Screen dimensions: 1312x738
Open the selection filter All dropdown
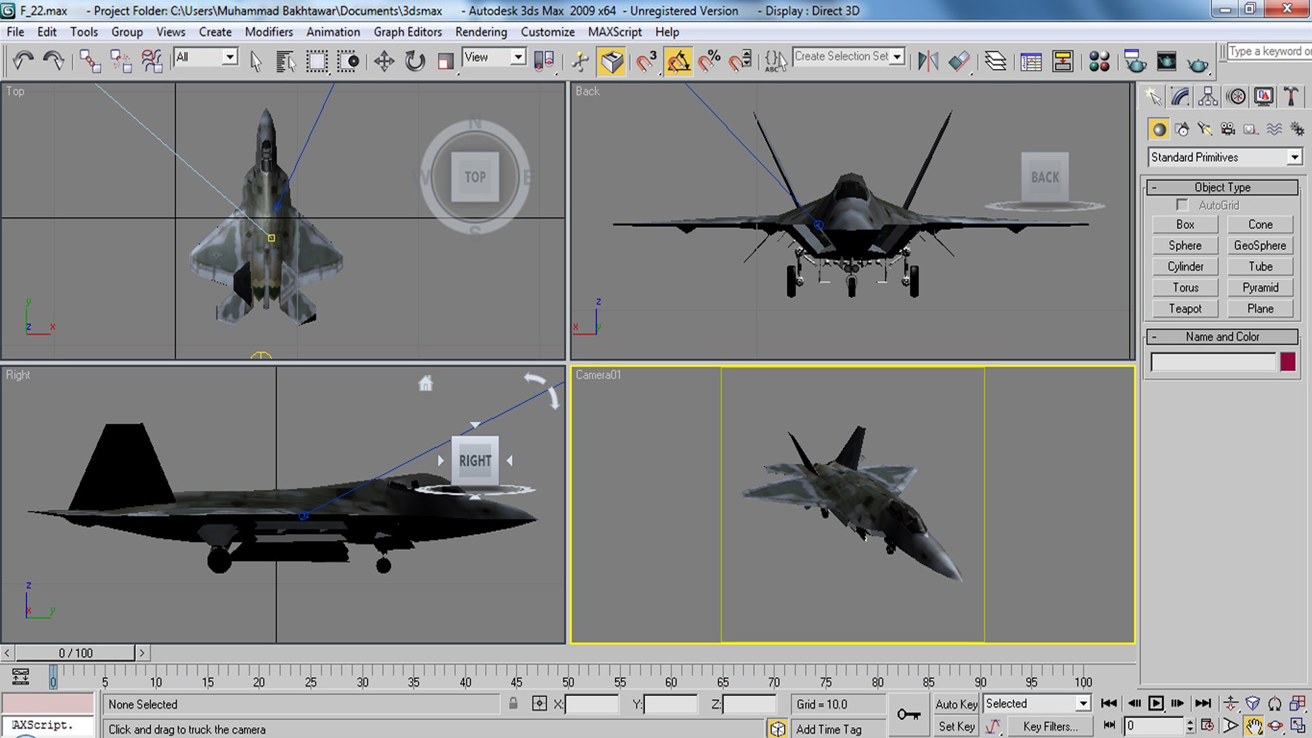(206, 57)
